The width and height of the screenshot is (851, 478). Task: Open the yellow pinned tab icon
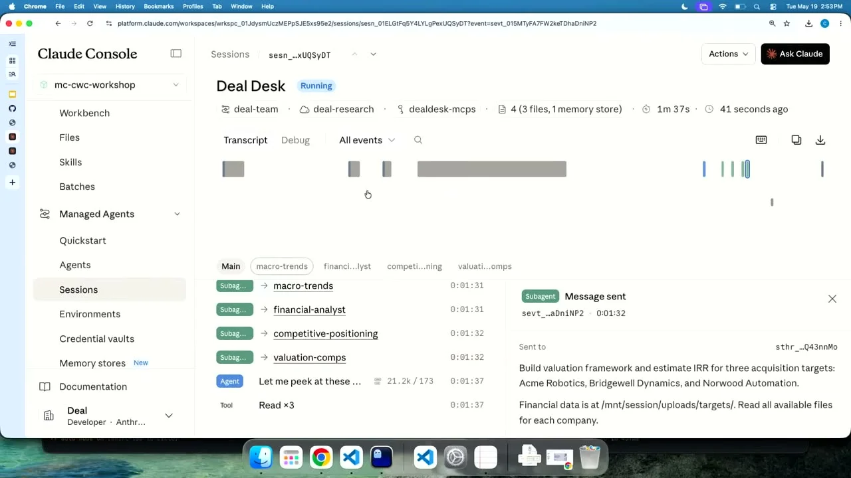point(12,94)
